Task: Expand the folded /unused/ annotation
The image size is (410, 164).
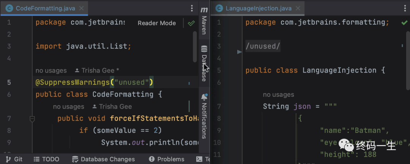Action: 263,46
